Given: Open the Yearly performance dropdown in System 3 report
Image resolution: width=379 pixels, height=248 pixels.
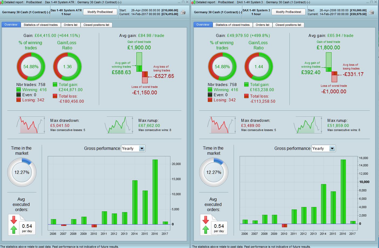Looking at the screenshot, I should click(x=323, y=149).
